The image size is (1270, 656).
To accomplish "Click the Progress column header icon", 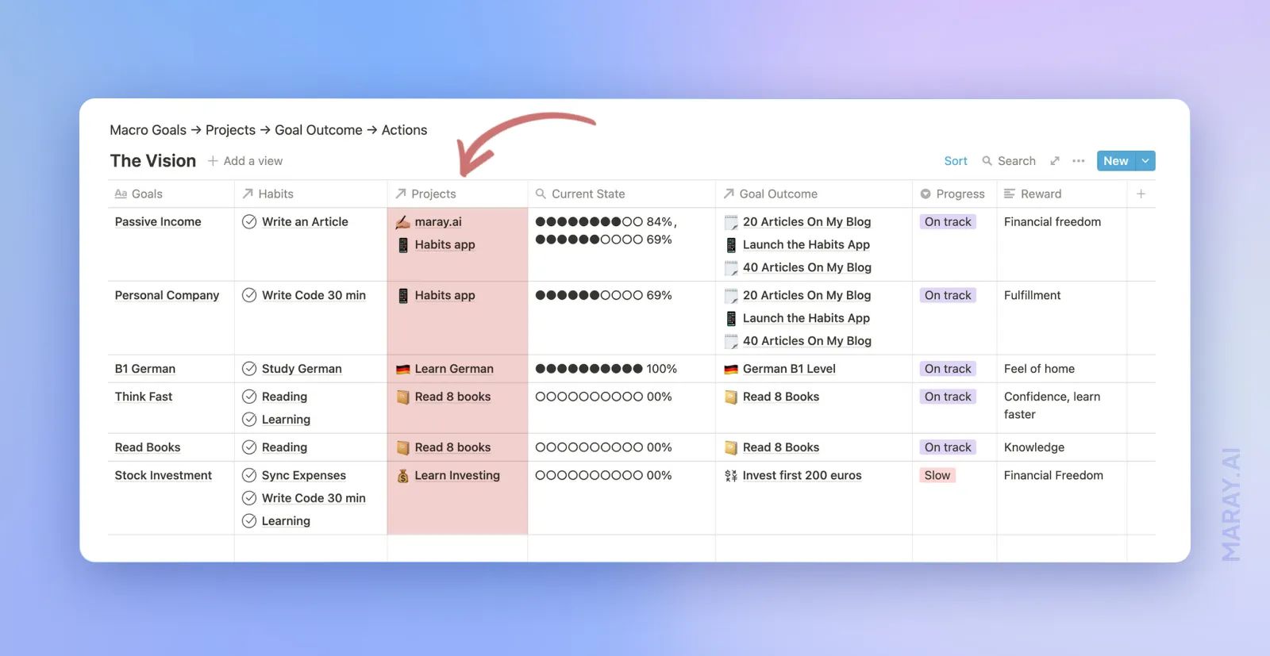I will point(926,194).
